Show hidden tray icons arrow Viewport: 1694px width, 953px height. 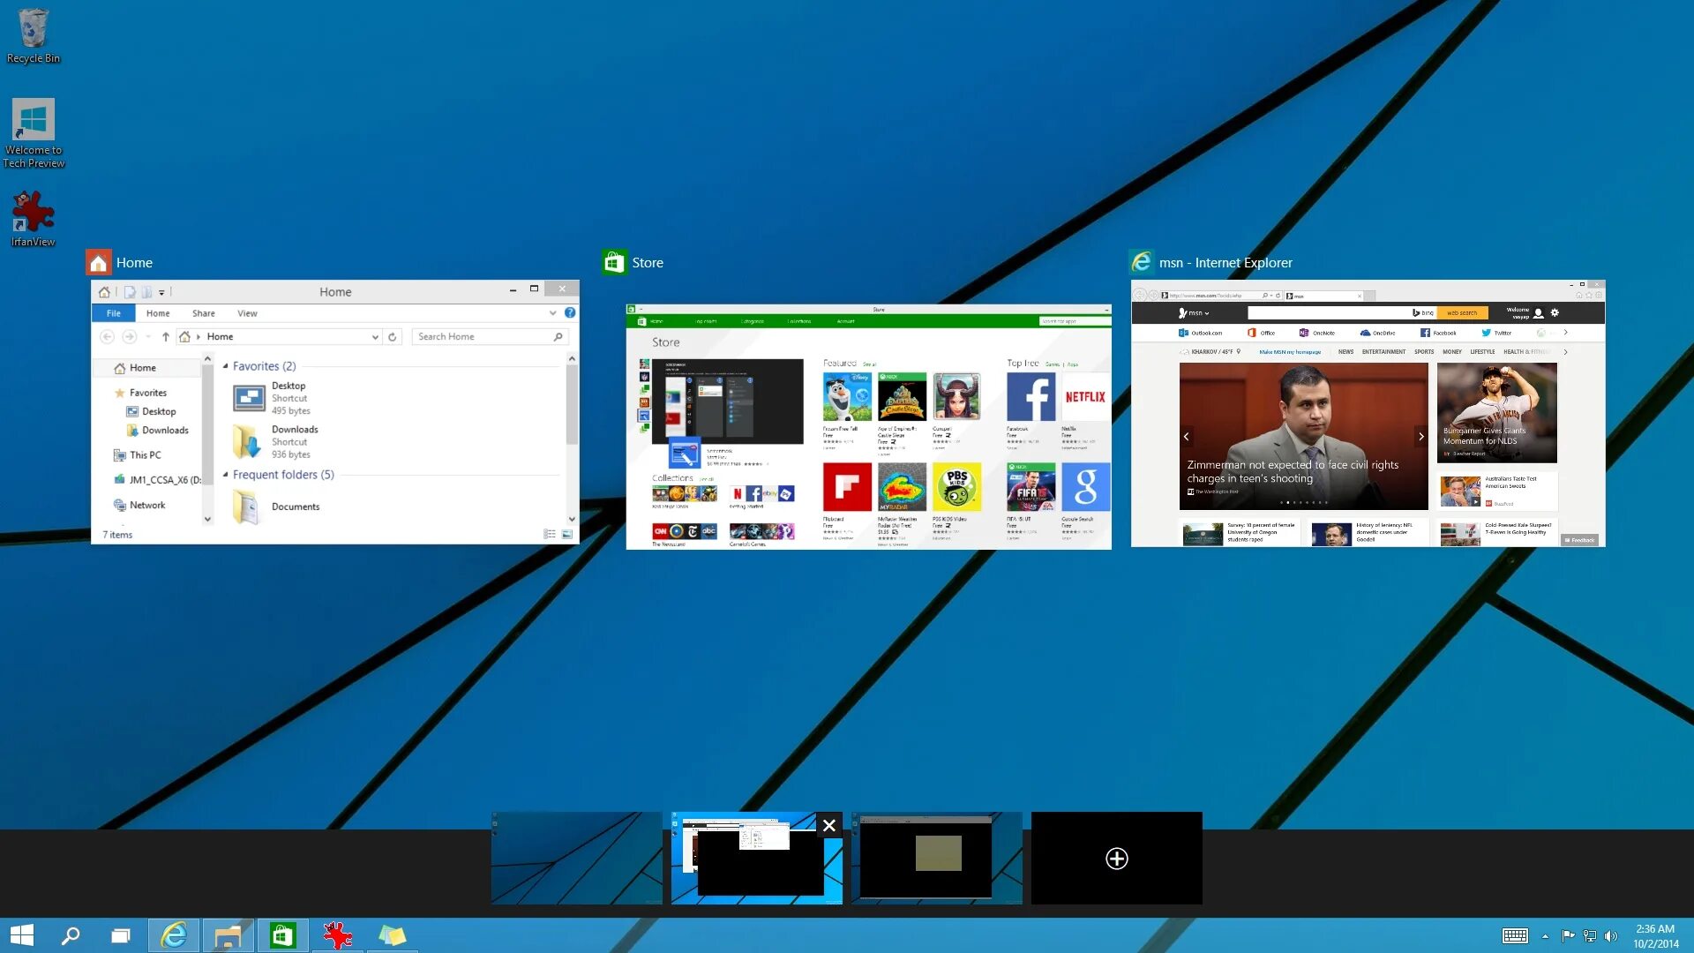click(x=1545, y=936)
